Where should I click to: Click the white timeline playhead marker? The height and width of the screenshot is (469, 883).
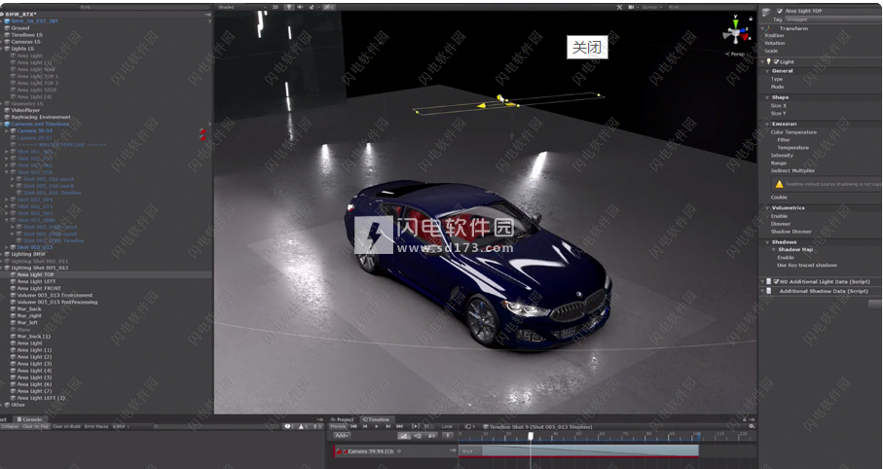531,436
